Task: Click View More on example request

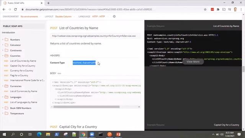Action: pyautogui.click(x=193, y=62)
